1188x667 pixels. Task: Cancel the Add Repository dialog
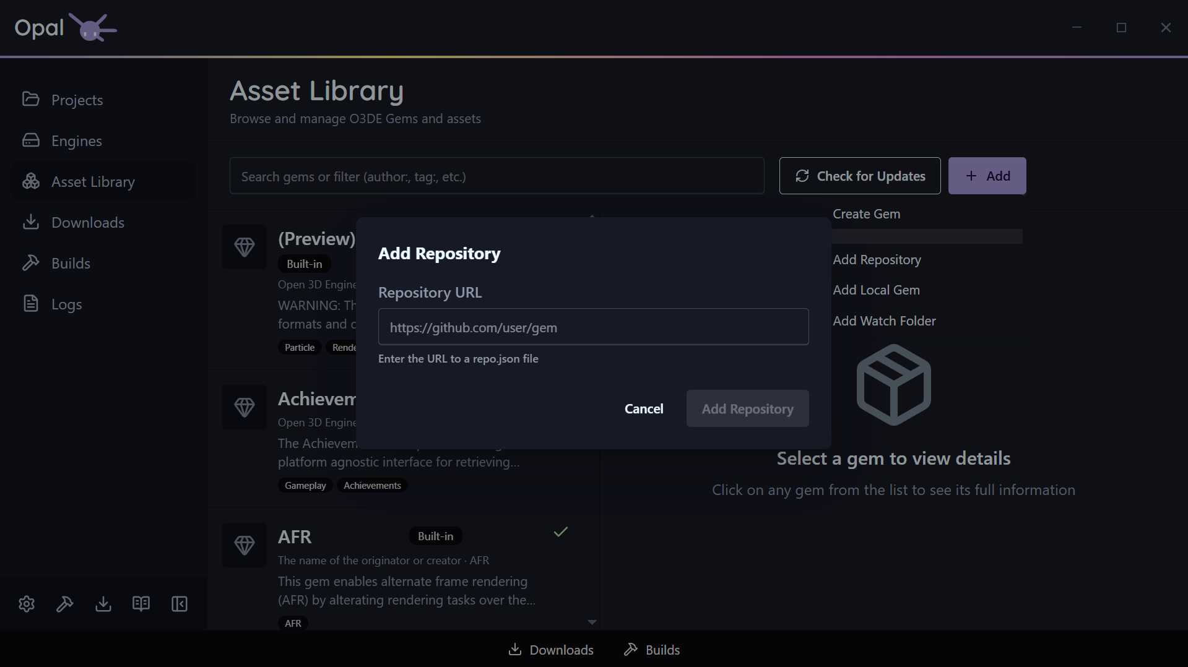tap(644, 408)
